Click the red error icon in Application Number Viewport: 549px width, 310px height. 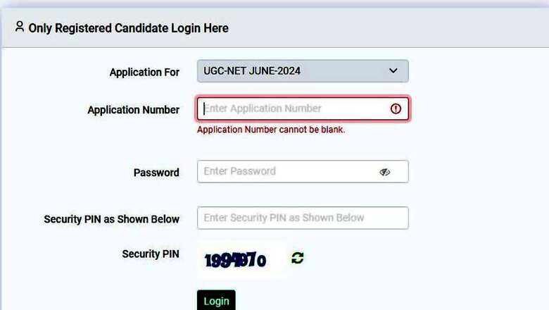point(396,108)
